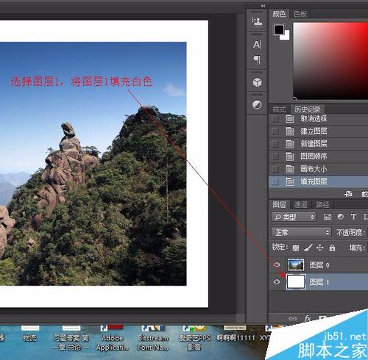Click the history snapshot camera icon
Image resolution: width=368 pixels, height=360 pixels.
click(365, 194)
